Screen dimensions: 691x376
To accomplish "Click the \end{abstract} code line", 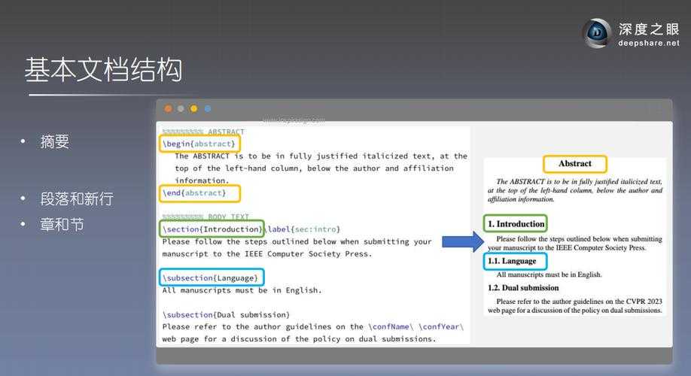I will click(x=199, y=193).
